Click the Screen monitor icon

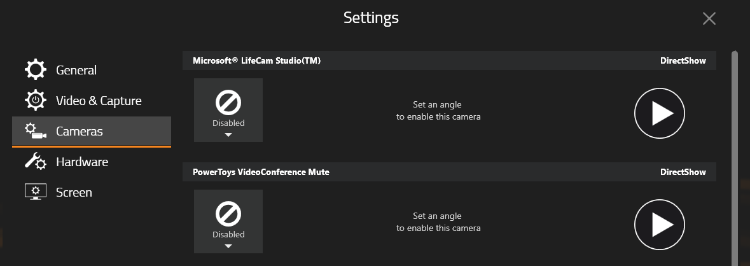pos(36,192)
